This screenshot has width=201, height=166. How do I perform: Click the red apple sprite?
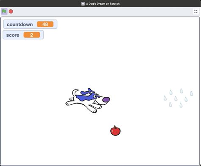pos(115,131)
